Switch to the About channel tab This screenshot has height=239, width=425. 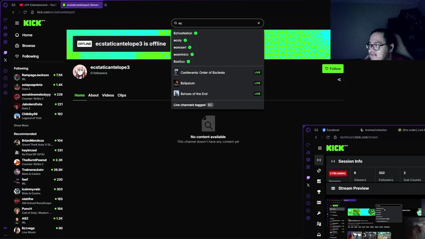(x=93, y=95)
